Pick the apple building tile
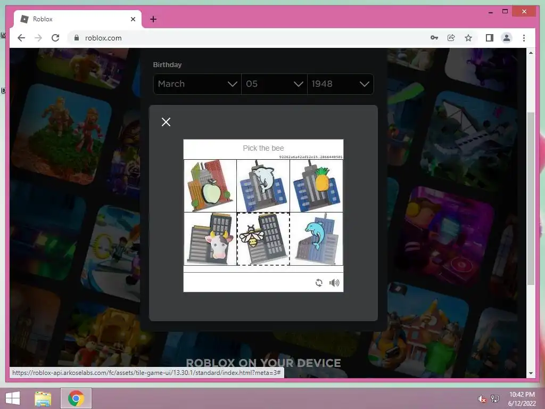 (210, 186)
